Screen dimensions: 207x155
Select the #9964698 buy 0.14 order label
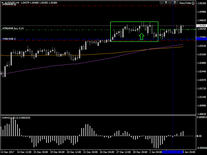click(x=13, y=28)
